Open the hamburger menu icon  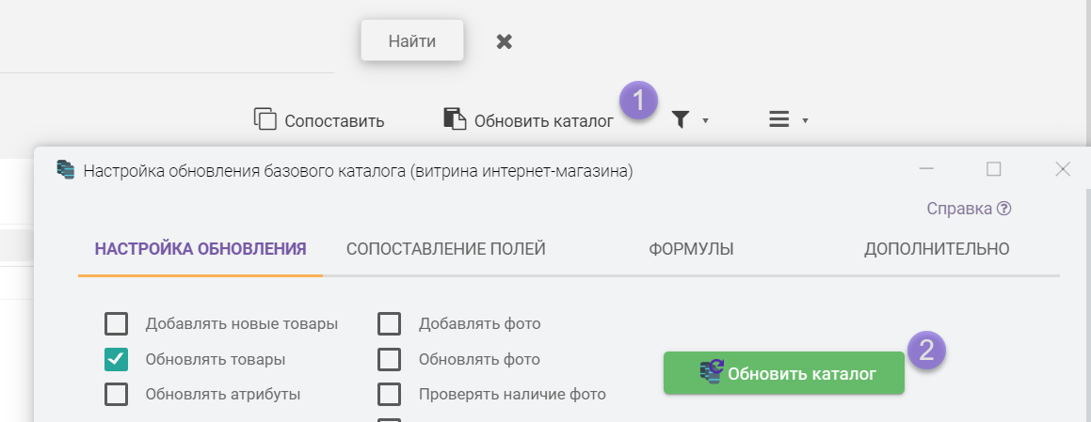[x=778, y=119]
